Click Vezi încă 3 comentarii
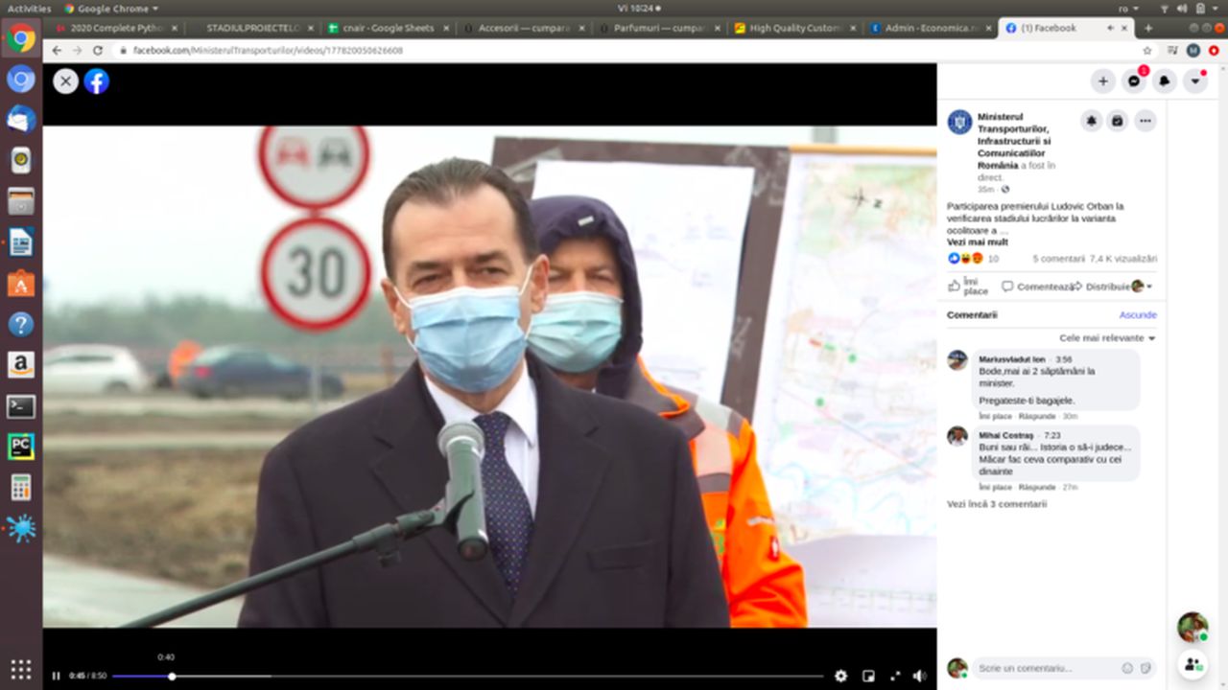The image size is (1228, 690). [x=997, y=504]
